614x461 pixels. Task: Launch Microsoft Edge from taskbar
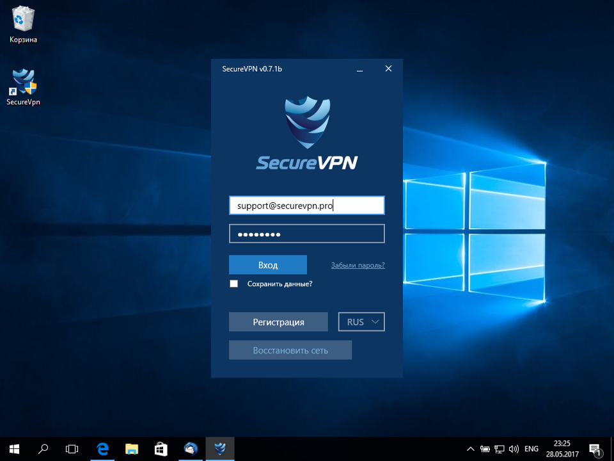coord(102,449)
